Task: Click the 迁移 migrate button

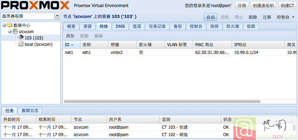Action: click(x=267, y=17)
